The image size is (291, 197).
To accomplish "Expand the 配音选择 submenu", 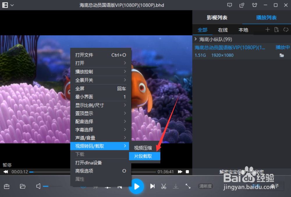I will [101, 121].
